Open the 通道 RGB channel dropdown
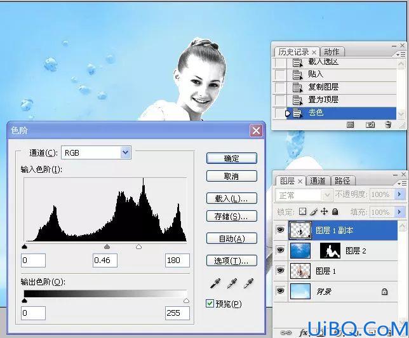Viewport: 409px width, 338px height. 126,152
